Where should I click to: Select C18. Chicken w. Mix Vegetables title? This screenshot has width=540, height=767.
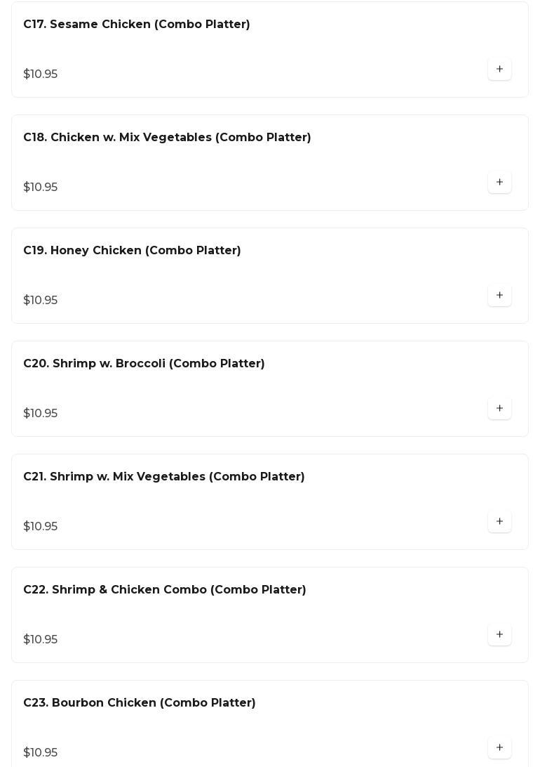167,138
